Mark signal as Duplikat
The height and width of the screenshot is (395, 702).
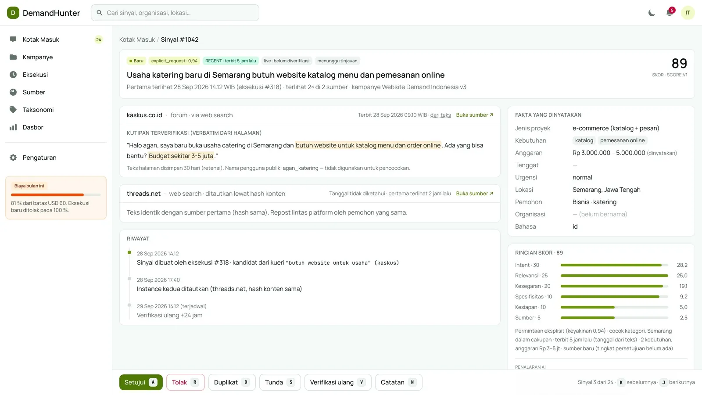(232, 382)
